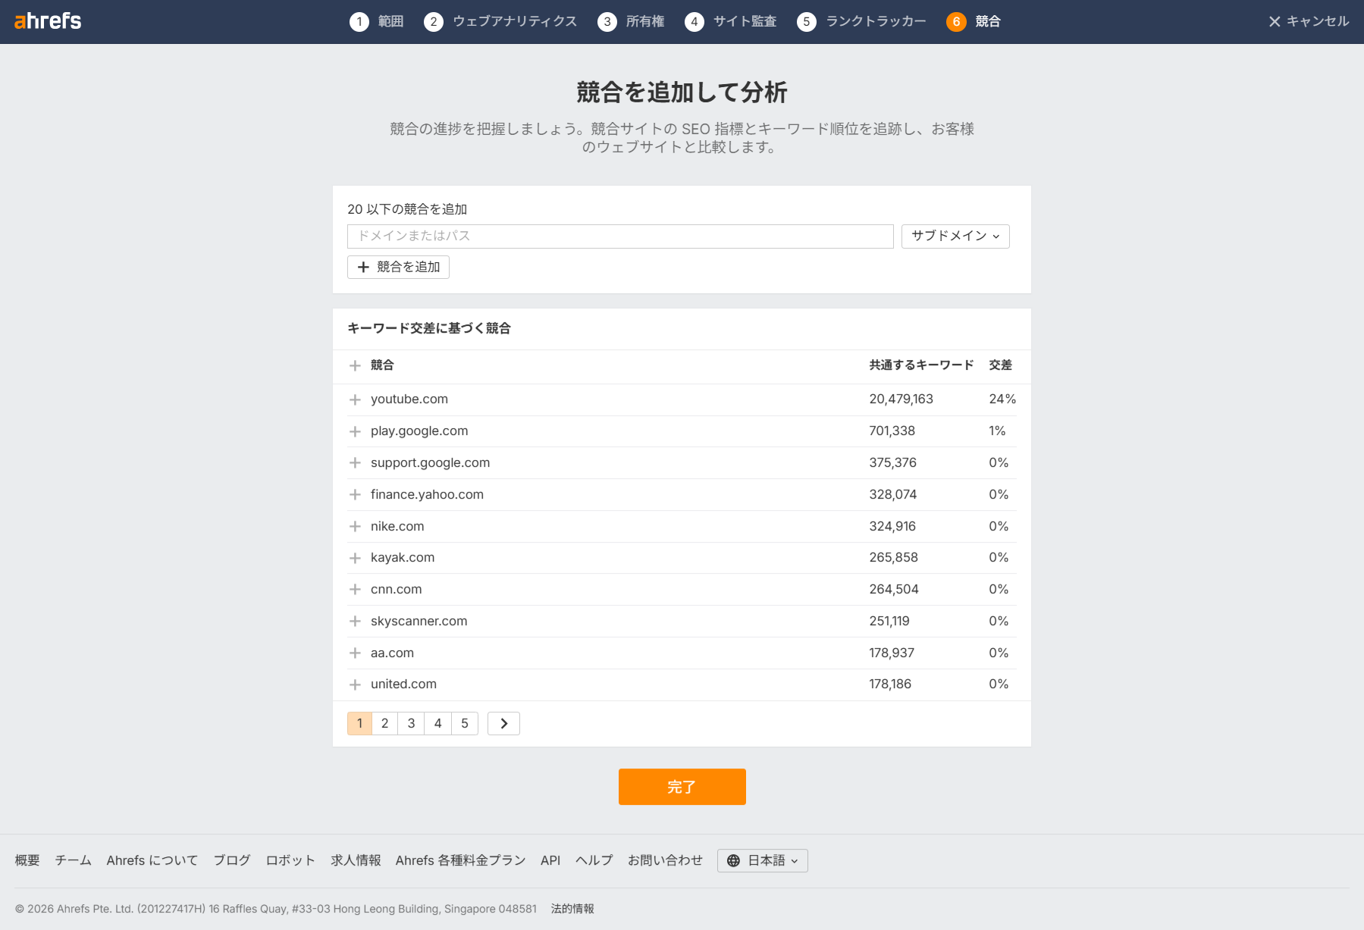The image size is (1364, 930).
Task: Click the ドメインまたはパス input field
Action: [x=620, y=236]
